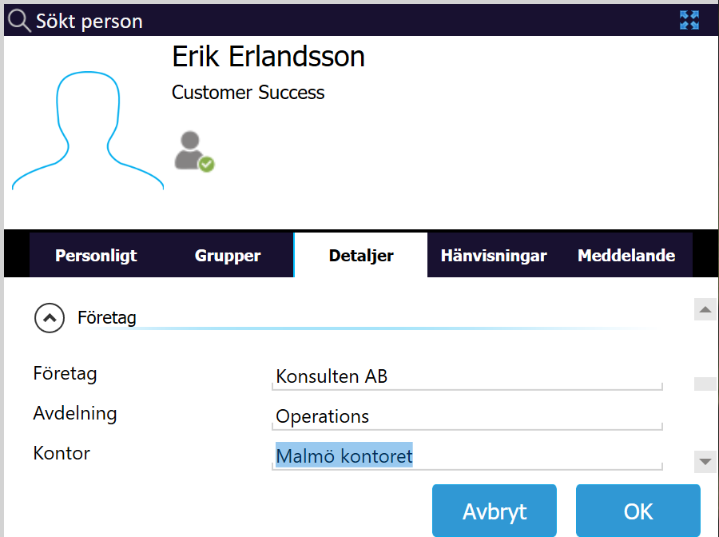Collapse the Företag section with chevron
This screenshot has height=537, width=719.
coord(50,318)
